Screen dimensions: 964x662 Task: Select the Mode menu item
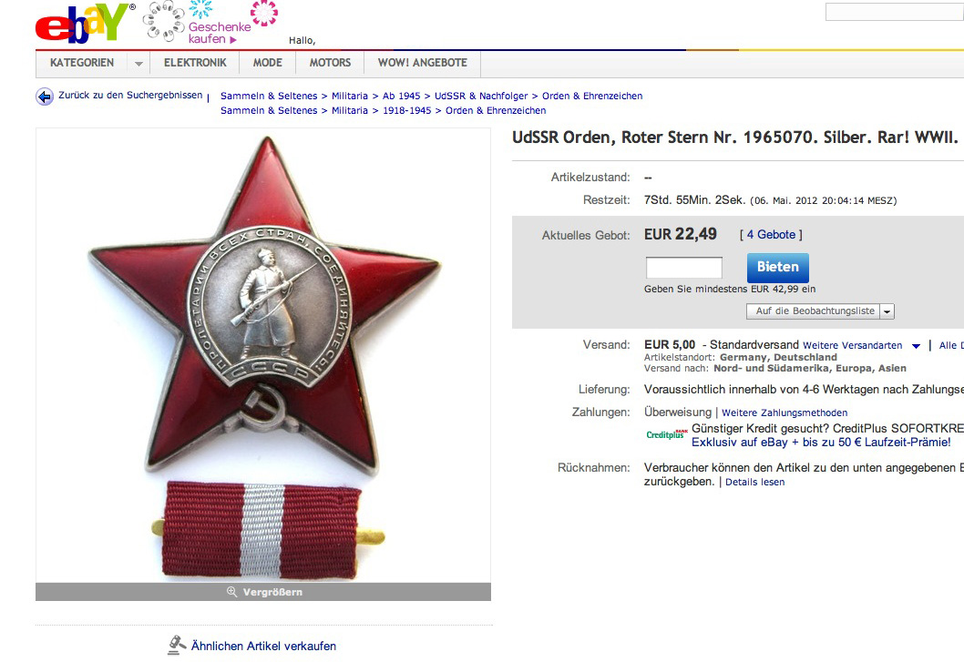point(268,63)
